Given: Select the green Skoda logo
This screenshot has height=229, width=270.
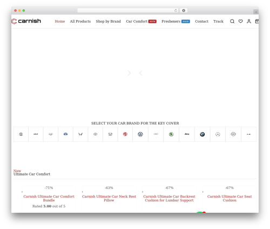Looking at the screenshot, I should tap(171, 134).
